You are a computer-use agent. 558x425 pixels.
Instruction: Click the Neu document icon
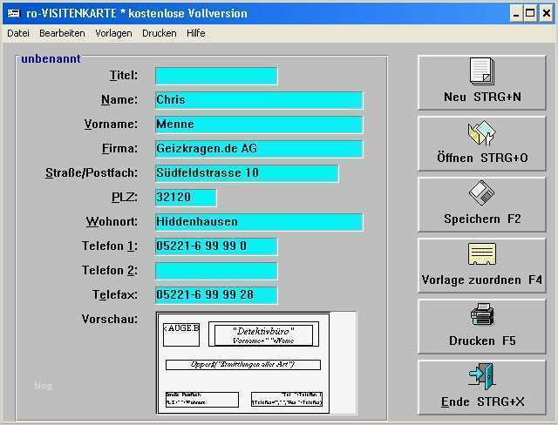click(x=482, y=71)
